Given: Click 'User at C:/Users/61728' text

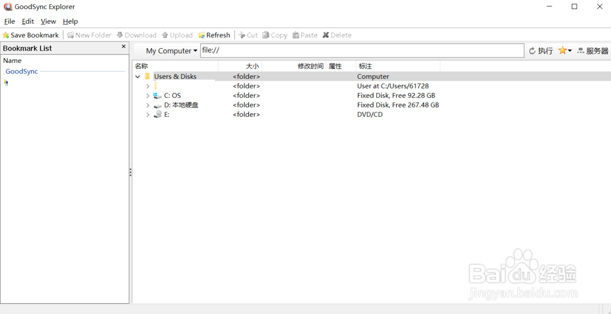Looking at the screenshot, I should (x=393, y=86).
